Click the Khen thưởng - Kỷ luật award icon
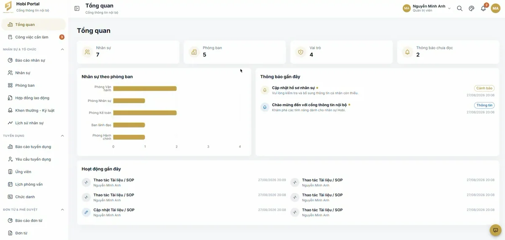This screenshot has height=240, width=505. point(11,110)
